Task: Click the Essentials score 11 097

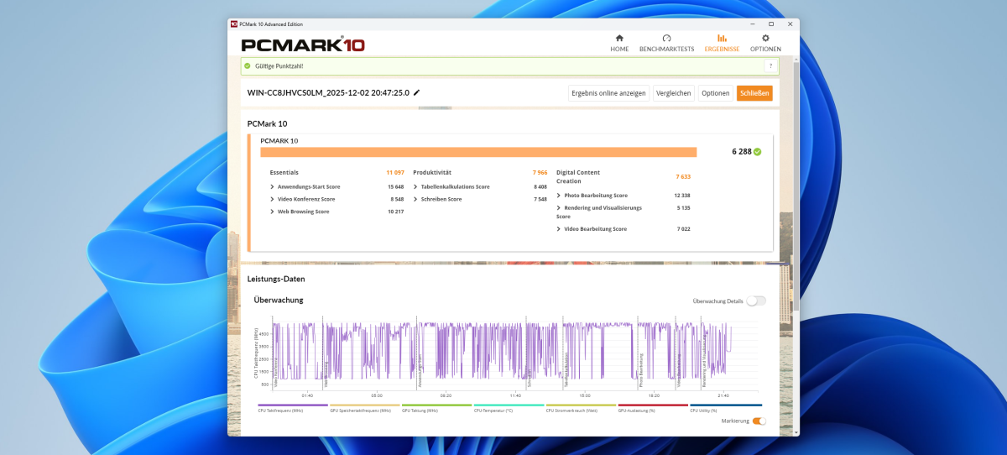Action: (x=395, y=172)
